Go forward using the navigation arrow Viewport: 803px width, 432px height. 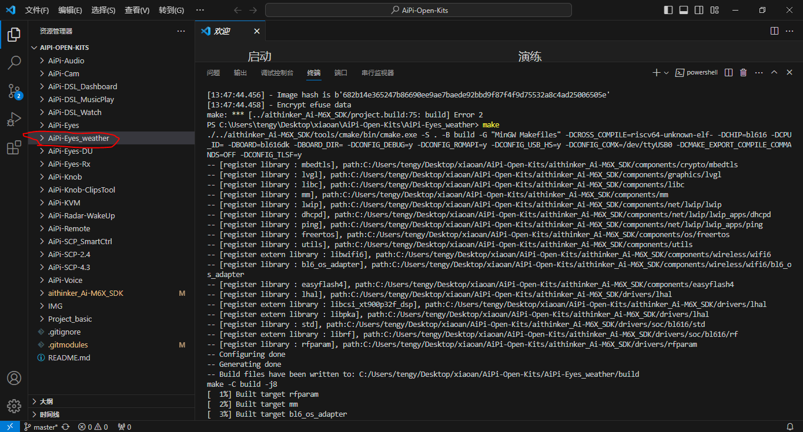point(253,10)
